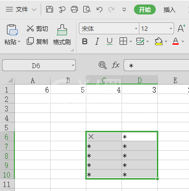
Task: Toggle Italic formatting
Action: [x=97, y=41]
